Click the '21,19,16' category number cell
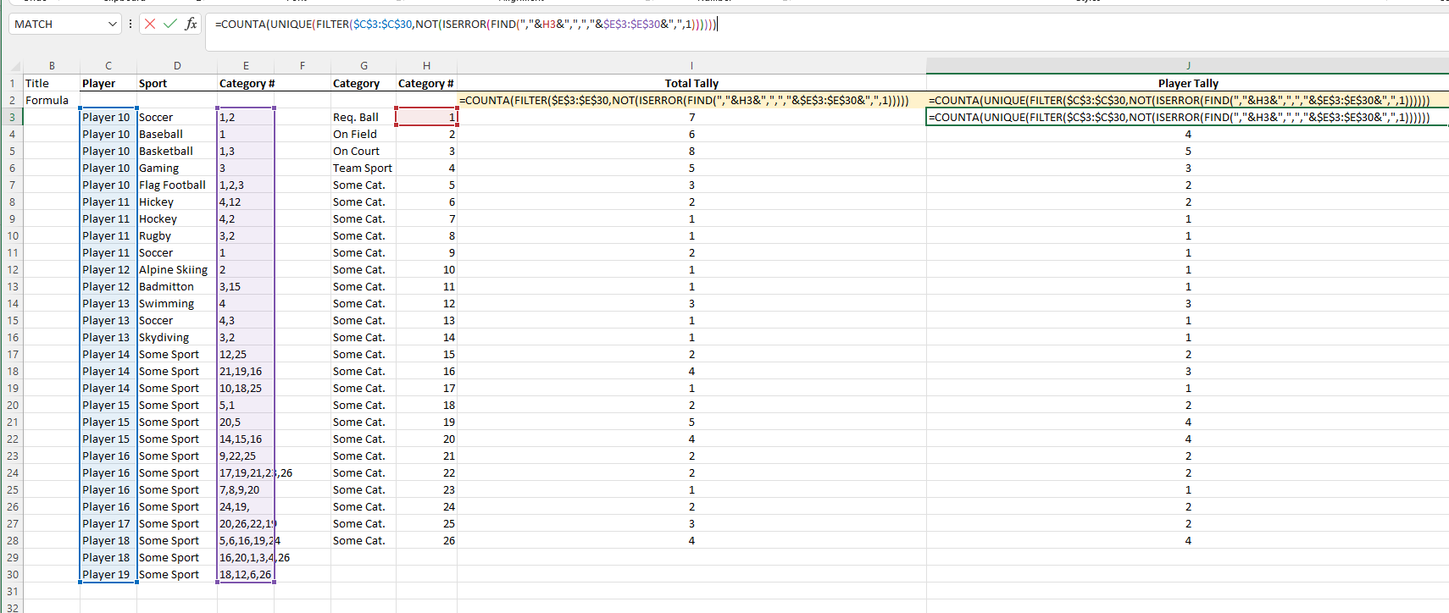 tap(246, 371)
